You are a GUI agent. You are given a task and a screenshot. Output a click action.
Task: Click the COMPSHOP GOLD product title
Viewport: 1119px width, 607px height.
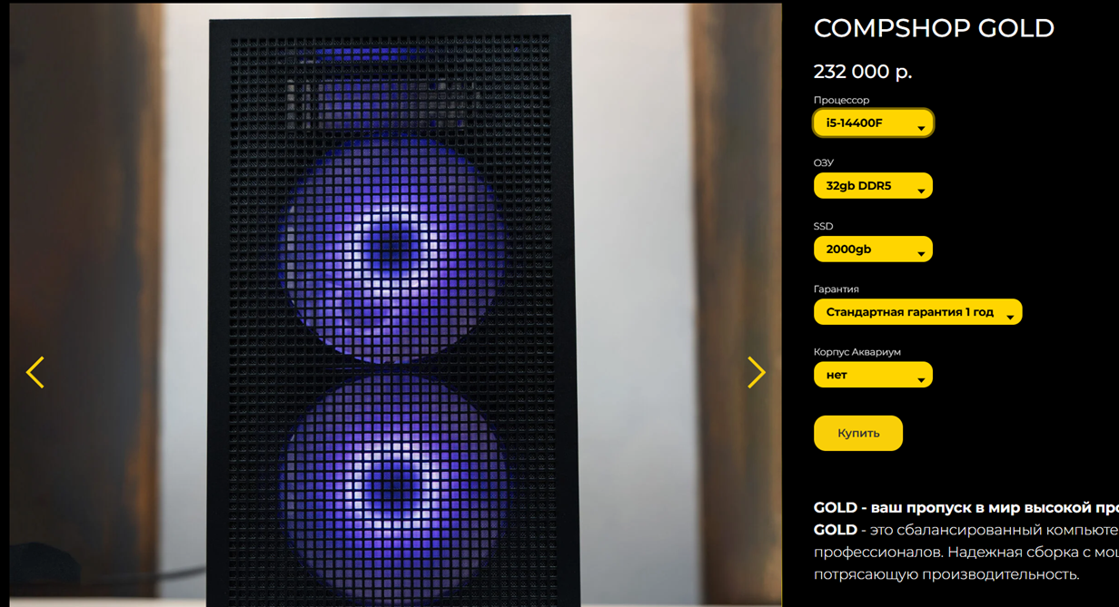pyautogui.click(x=934, y=28)
